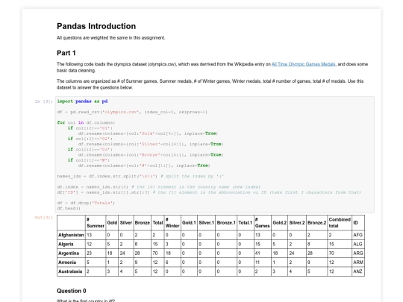Click the names_ids split code line

(140, 176)
